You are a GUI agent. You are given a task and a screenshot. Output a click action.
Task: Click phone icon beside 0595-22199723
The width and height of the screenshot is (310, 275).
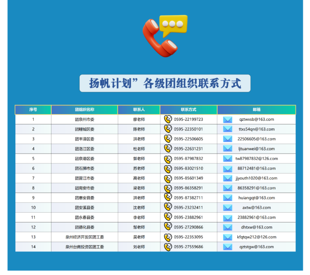tap(168, 119)
